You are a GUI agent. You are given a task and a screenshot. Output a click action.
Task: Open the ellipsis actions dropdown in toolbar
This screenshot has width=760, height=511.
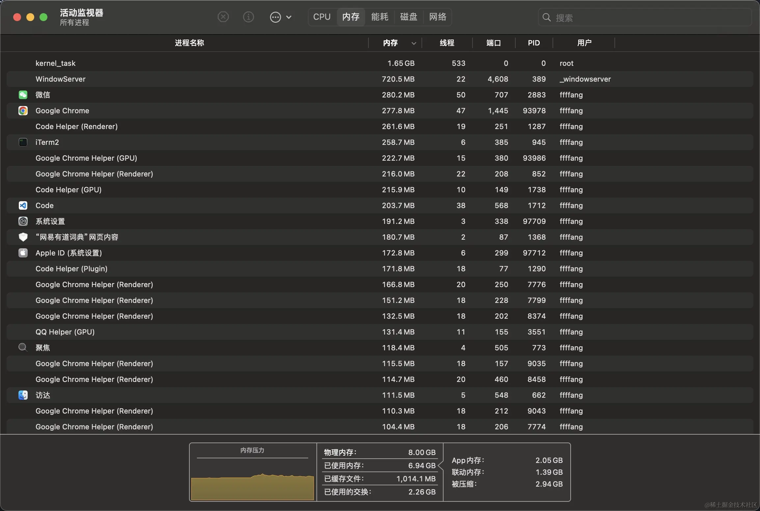tap(275, 17)
